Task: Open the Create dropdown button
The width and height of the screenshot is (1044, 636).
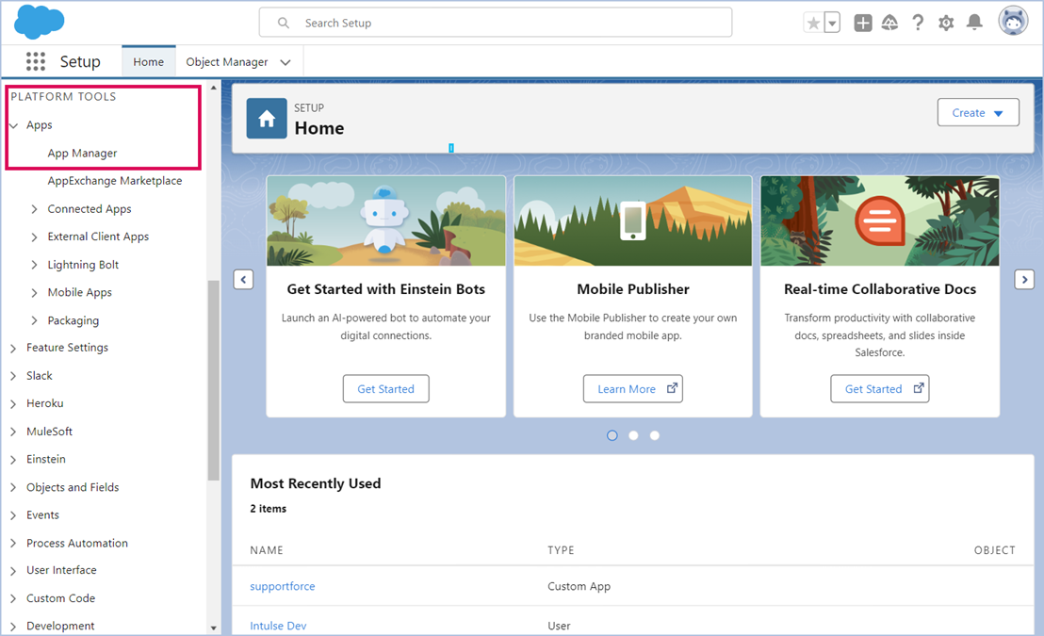Action: coord(978,112)
